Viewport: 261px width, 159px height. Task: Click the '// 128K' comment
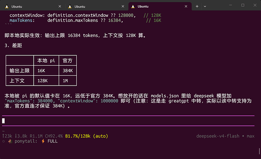click(152, 15)
